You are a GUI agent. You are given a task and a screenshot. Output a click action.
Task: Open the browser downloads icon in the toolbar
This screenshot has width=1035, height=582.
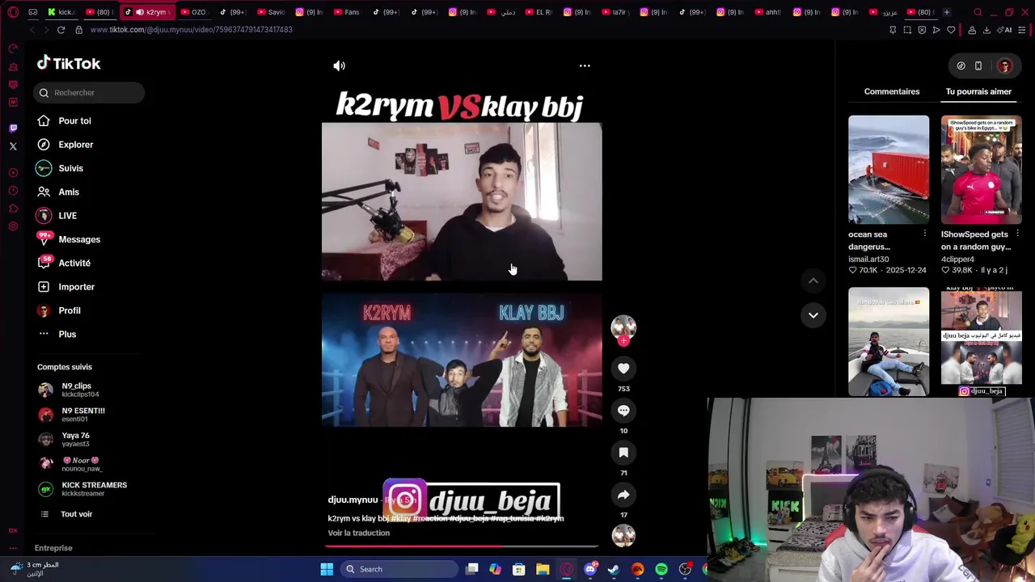click(986, 30)
